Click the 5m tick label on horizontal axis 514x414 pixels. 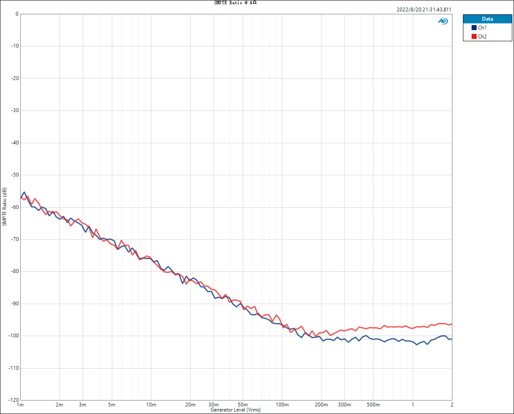[x=112, y=405]
